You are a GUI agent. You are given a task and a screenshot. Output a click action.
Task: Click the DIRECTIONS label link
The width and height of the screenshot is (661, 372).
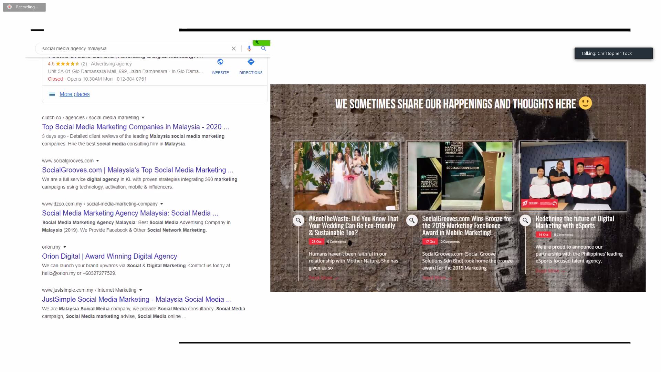click(x=251, y=73)
